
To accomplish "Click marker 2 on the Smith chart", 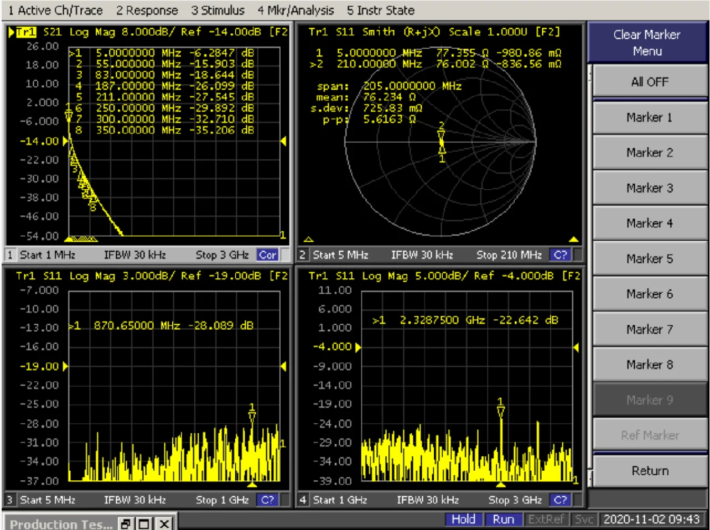I will (x=441, y=131).
